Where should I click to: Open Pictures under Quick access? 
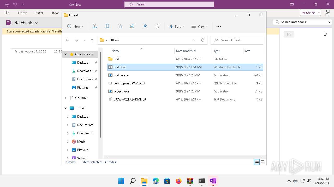(83, 88)
